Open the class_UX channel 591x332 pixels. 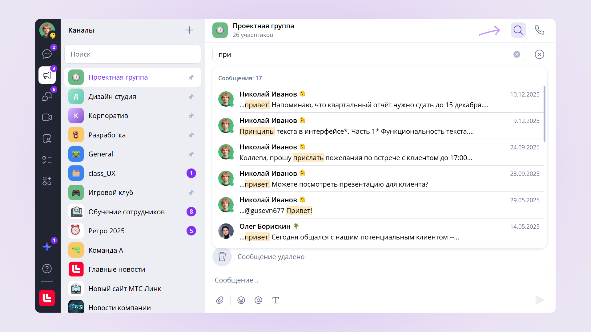(102, 173)
